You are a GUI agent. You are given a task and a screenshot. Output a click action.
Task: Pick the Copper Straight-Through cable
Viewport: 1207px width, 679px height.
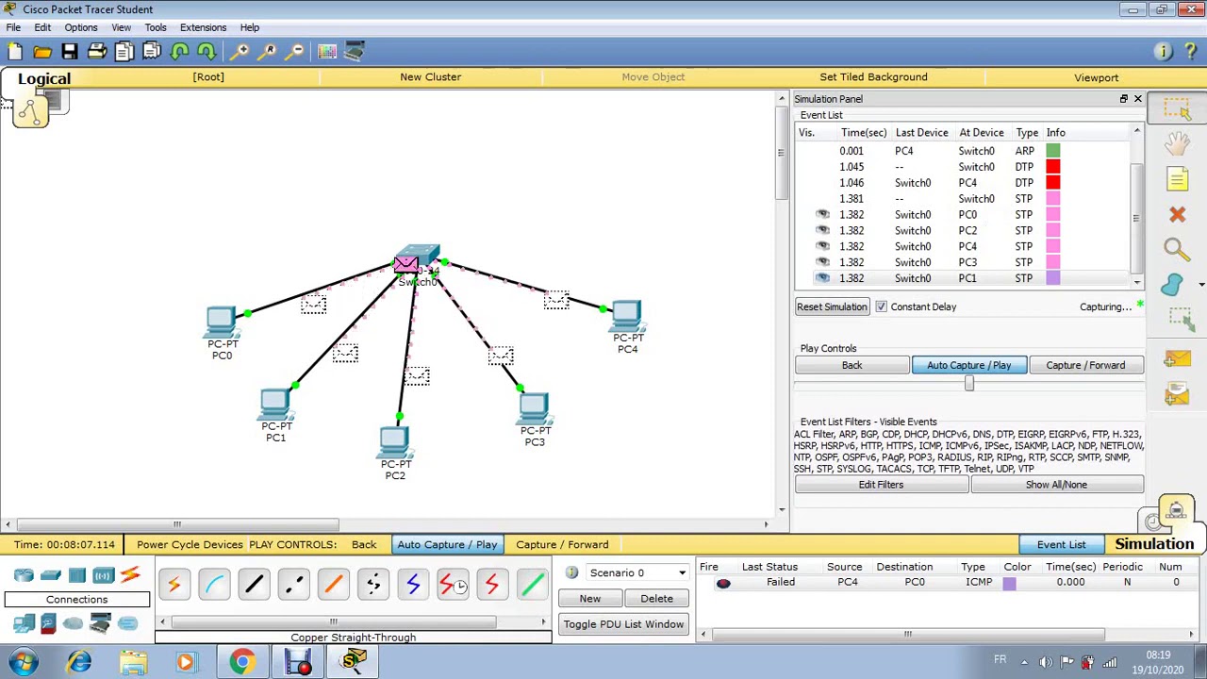(254, 586)
